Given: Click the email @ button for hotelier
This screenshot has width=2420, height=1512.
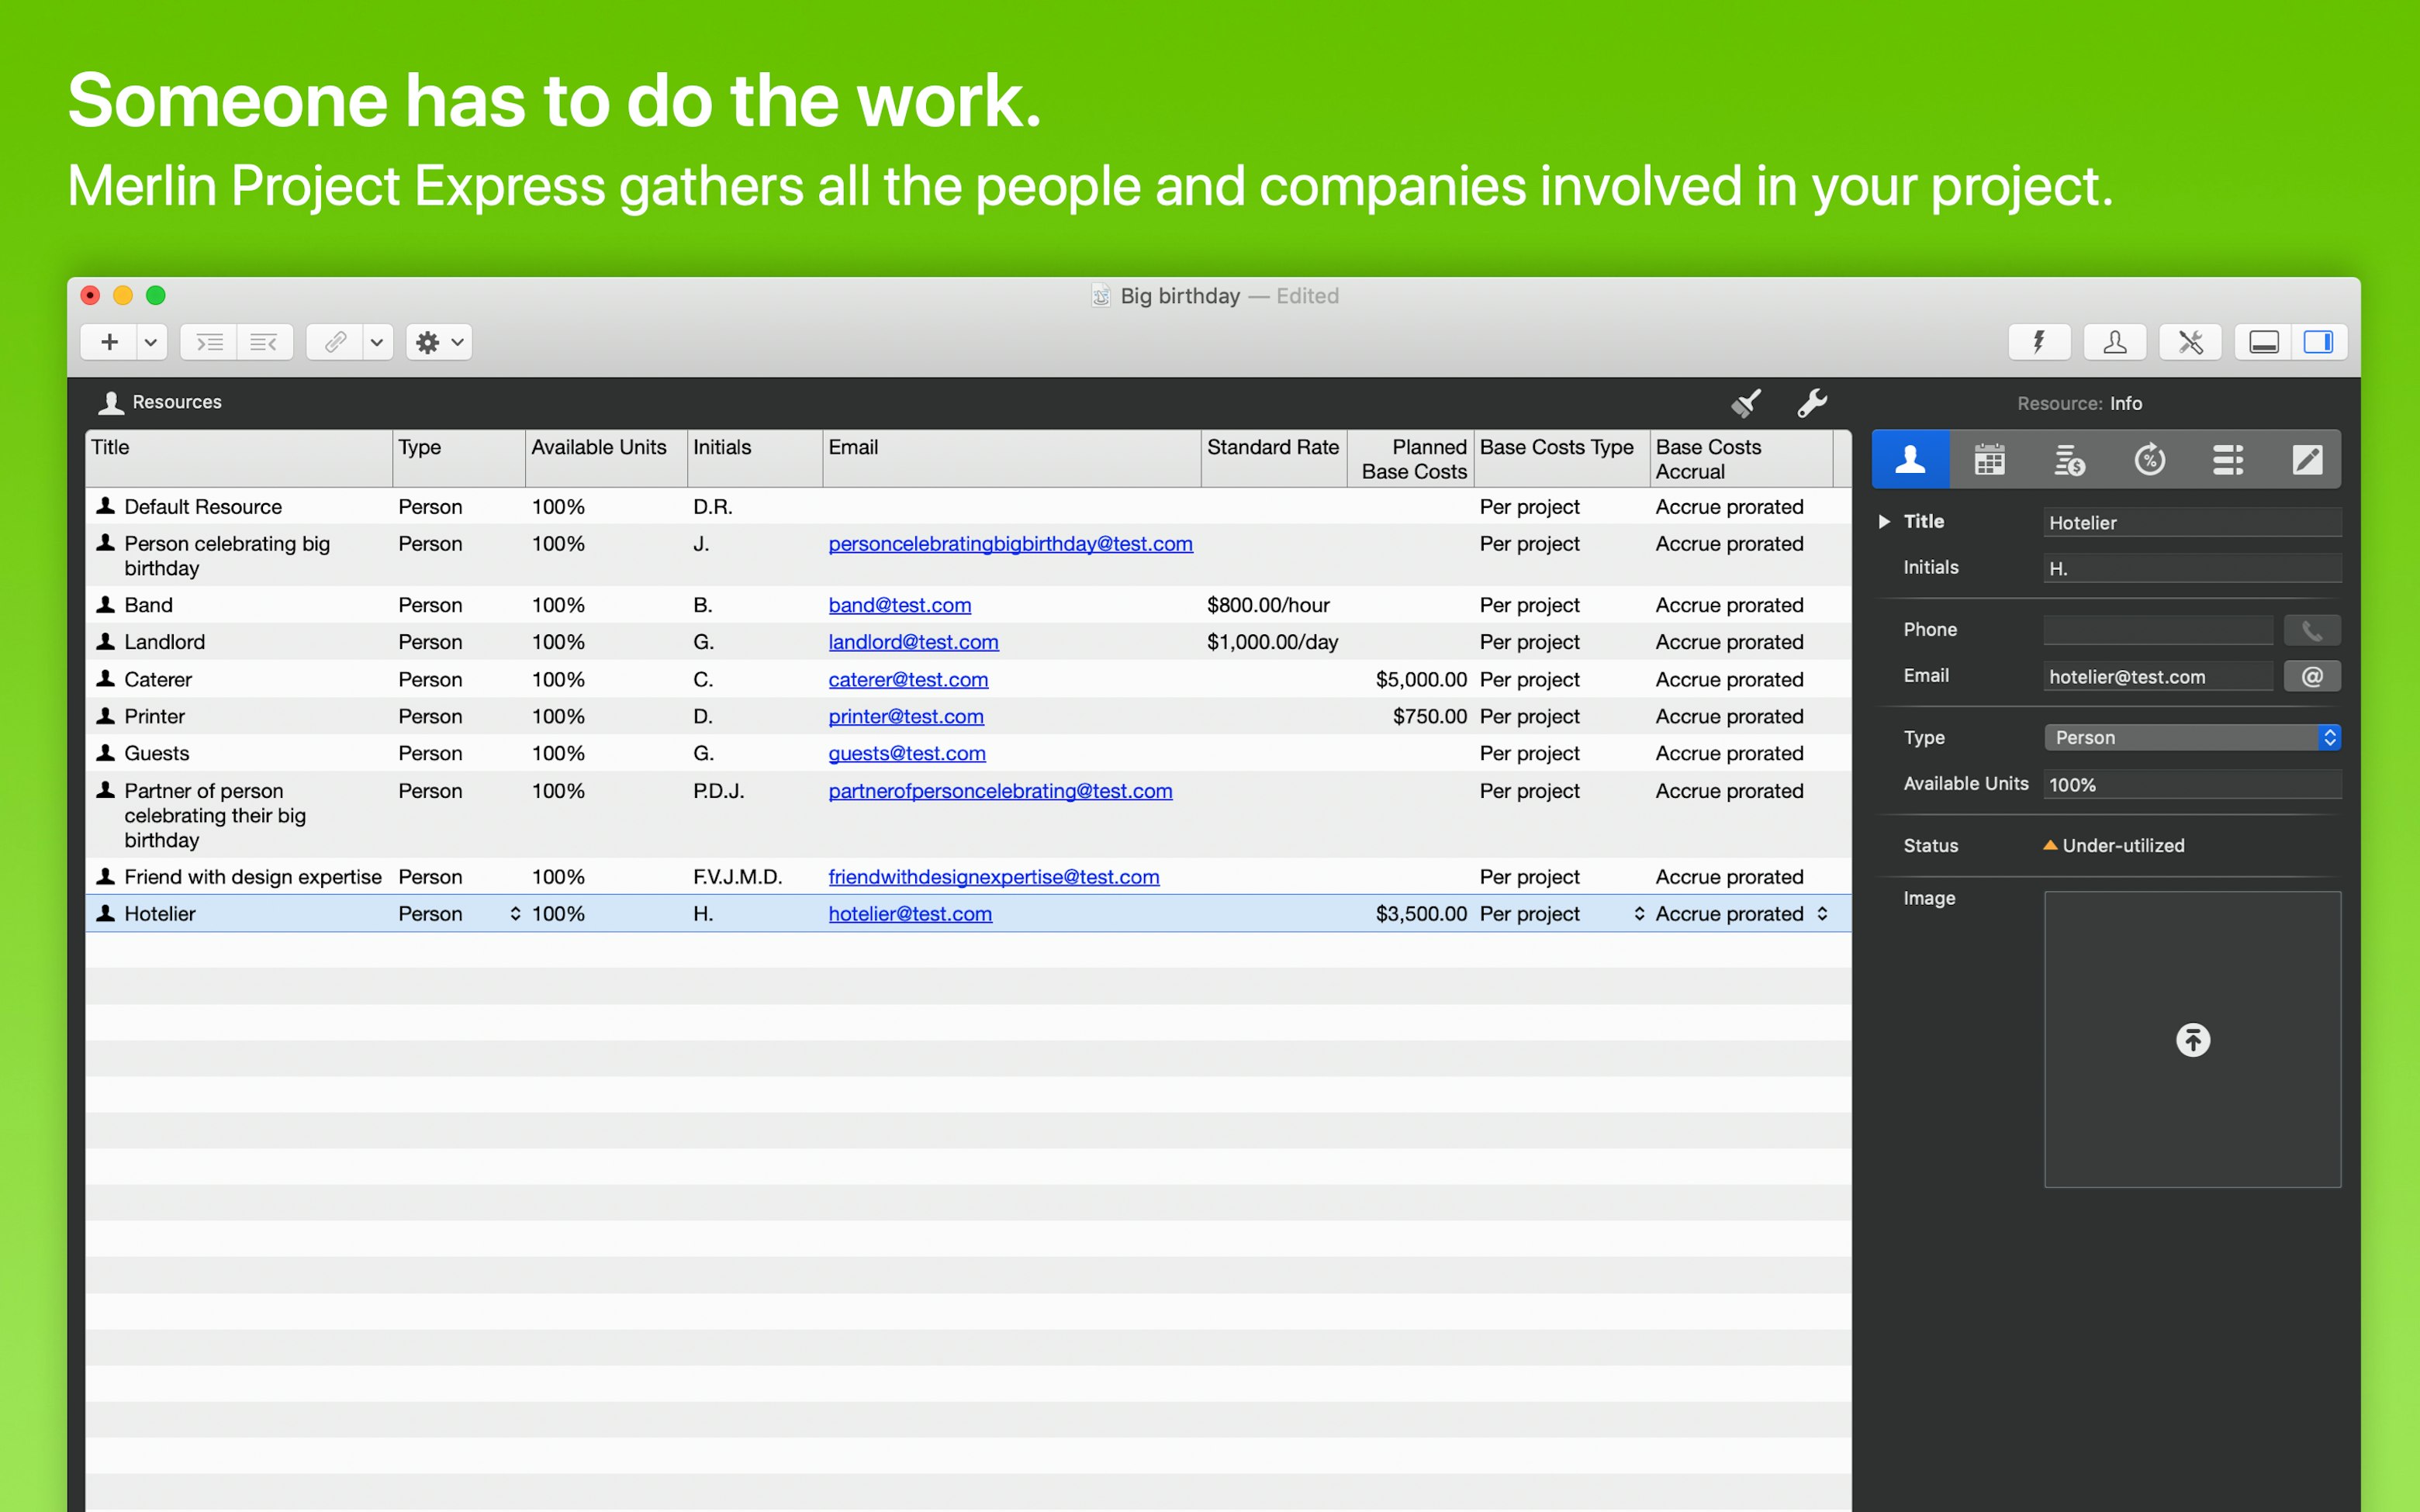Looking at the screenshot, I should (x=2311, y=676).
